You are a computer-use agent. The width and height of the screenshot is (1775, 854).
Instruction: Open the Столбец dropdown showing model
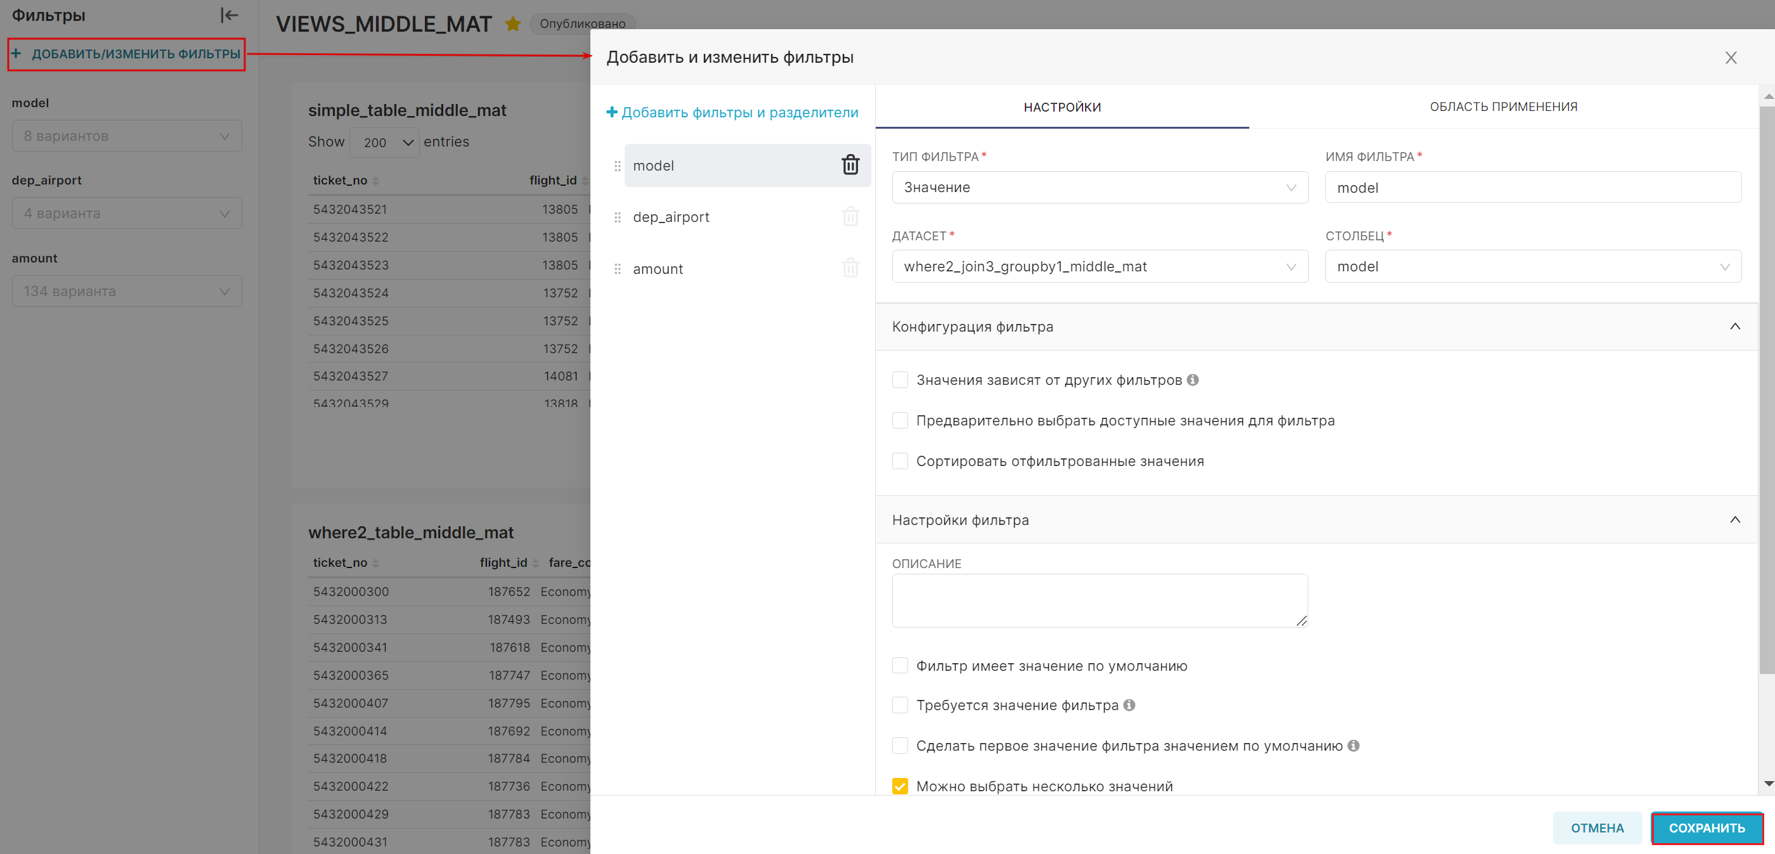pyautogui.click(x=1533, y=266)
